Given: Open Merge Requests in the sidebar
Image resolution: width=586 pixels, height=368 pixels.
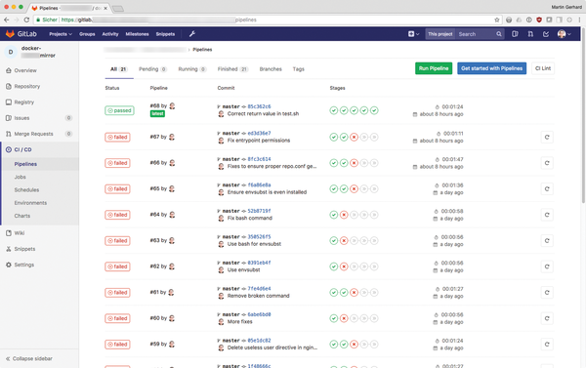Looking at the screenshot, I should tap(33, 134).
